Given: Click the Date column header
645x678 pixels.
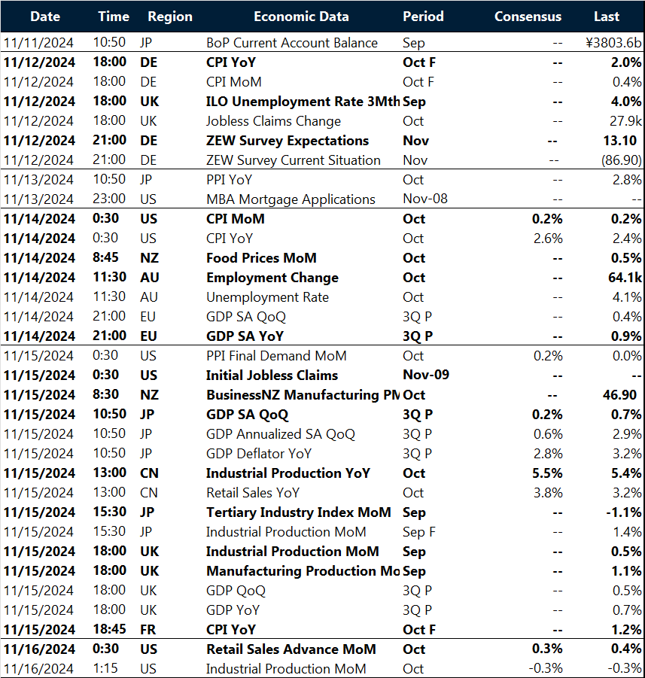Looking at the screenshot, I should 45,16.
